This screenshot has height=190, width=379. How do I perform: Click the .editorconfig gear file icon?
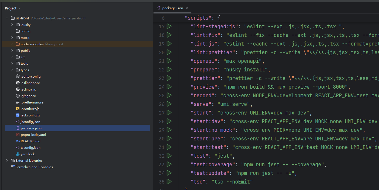18,76
